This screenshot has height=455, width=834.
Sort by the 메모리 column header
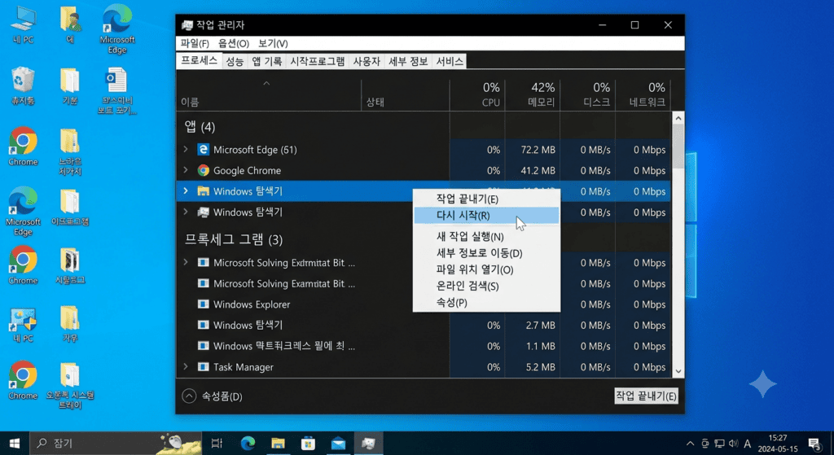pos(533,94)
